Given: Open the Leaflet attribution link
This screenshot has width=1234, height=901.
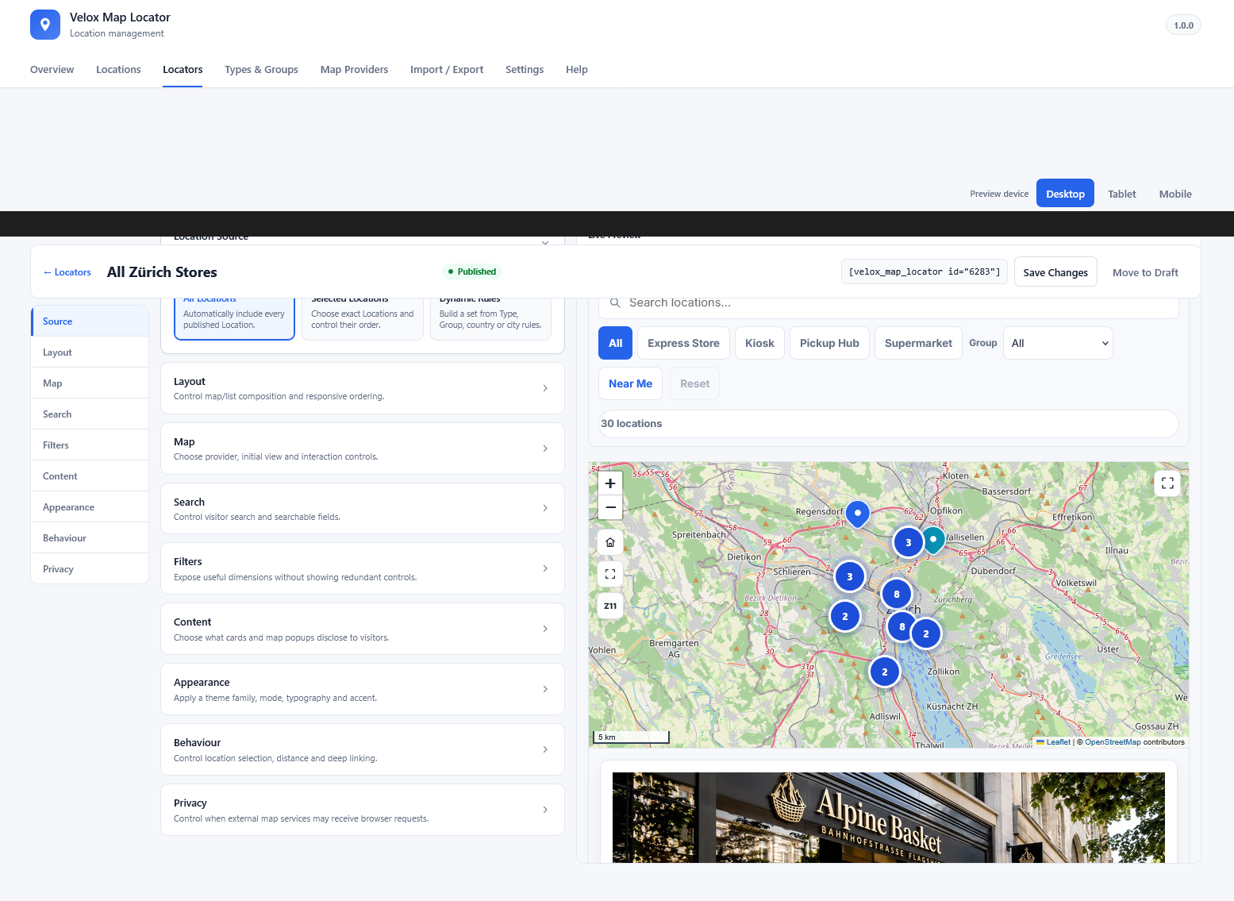Looking at the screenshot, I should (1053, 742).
